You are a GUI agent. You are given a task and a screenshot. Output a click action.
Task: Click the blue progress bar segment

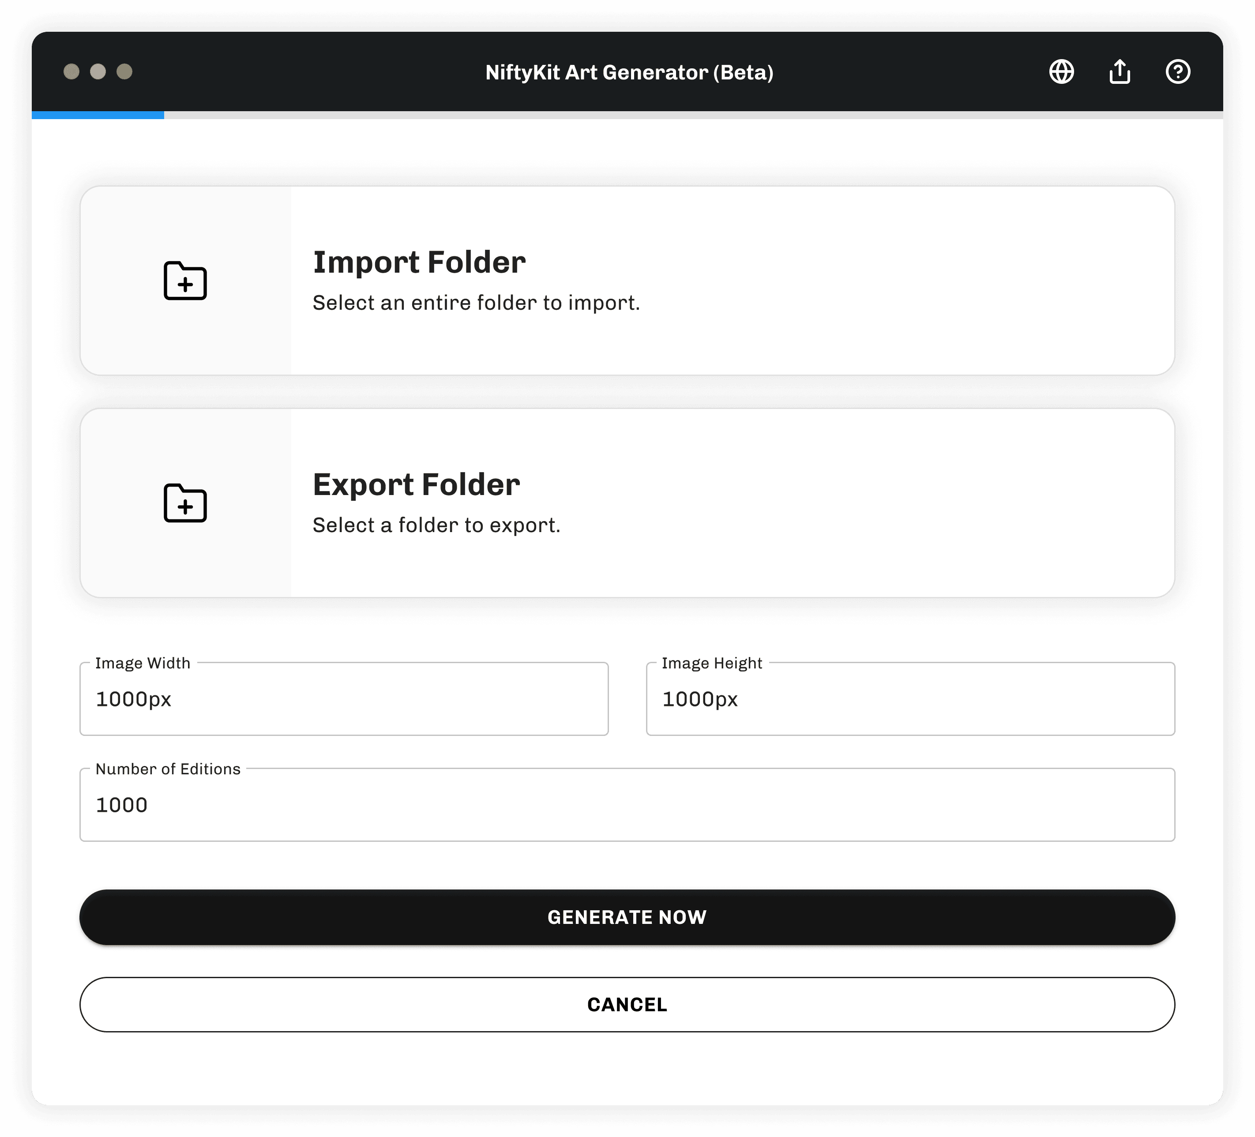pyautogui.click(x=98, y=115)
